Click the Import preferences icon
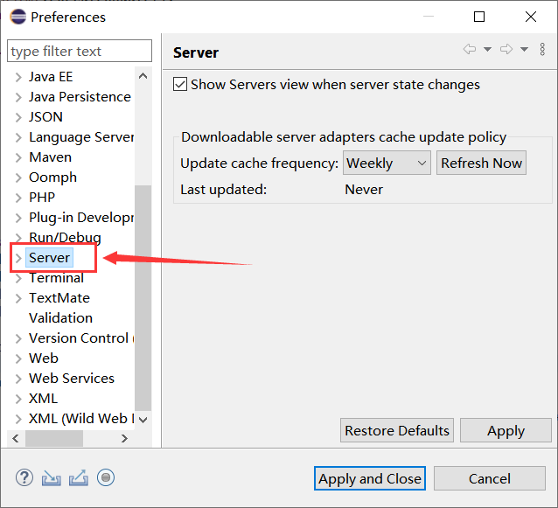The height and width of the screenshot is (508, 558). tap(52, 477)
